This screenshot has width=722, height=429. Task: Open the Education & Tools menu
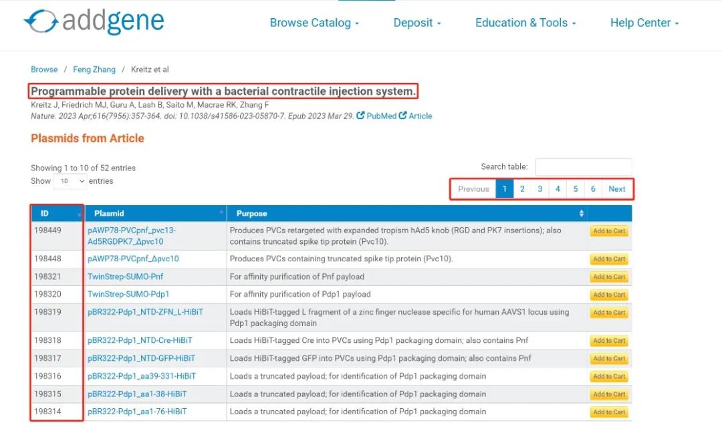525,23
